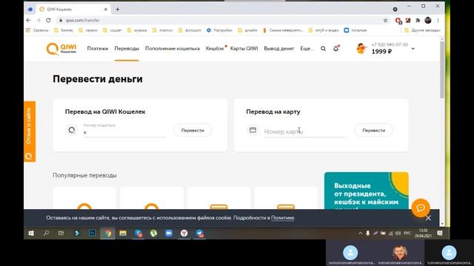This screenshot has width=474, height=266.
Task: Click the Популярные переводы heading
Action: click(x=84, y=175)
